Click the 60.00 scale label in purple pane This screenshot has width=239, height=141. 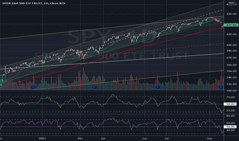tap(231, 123)
